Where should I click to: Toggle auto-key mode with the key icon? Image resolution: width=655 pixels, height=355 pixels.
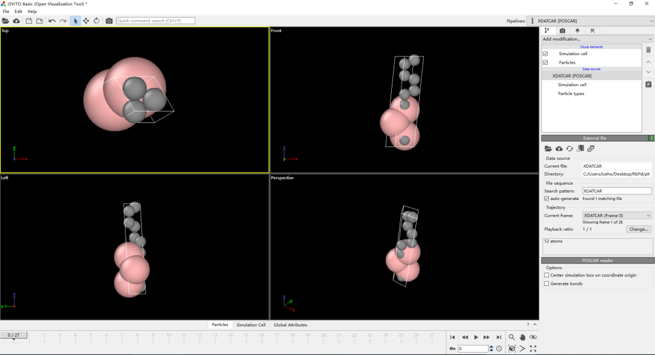[x=452, y=349]
